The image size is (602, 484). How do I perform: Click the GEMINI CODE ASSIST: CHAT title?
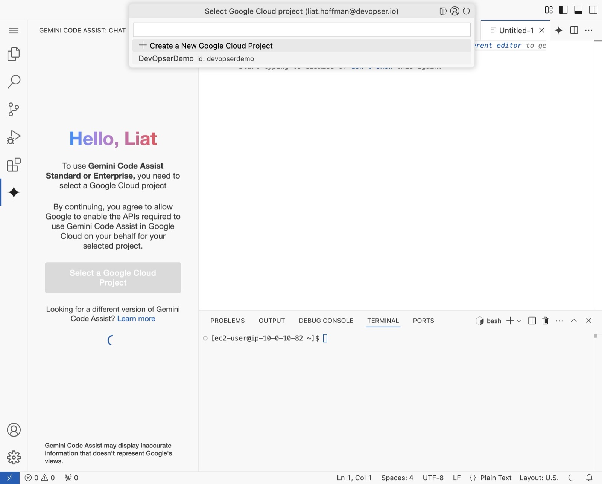(82, 31)
